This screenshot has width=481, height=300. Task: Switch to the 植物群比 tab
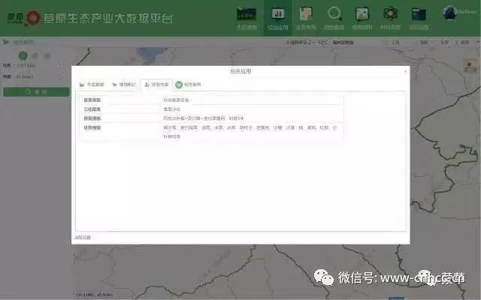tap(124, 85)
